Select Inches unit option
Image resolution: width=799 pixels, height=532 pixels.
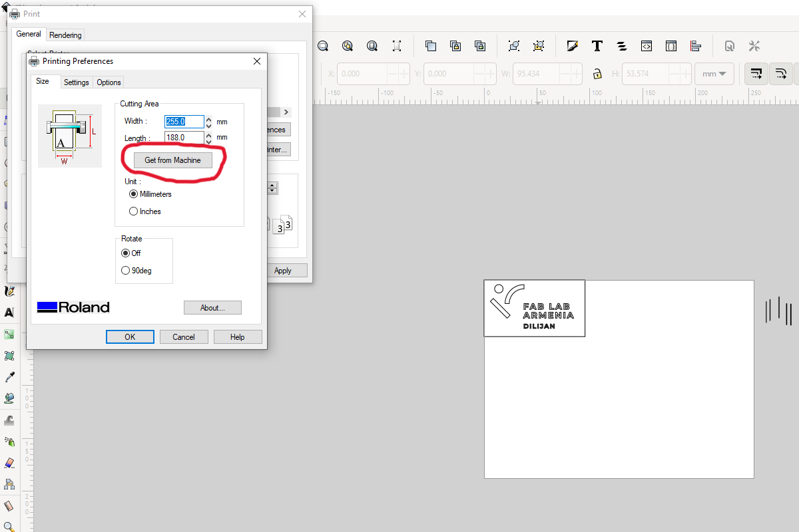pyautogui.click(x=145, y=211)
